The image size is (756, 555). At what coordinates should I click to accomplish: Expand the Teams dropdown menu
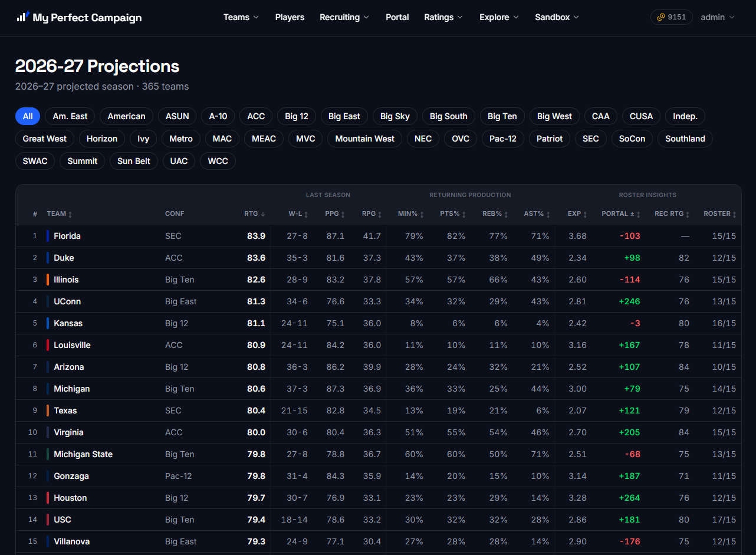point(241,17)
